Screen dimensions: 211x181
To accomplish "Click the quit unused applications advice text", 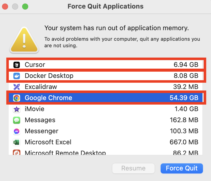I will point(122,42).
